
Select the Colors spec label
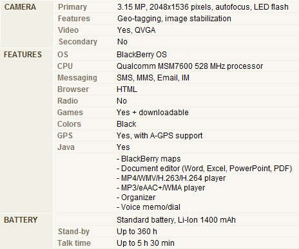(69, 124)
